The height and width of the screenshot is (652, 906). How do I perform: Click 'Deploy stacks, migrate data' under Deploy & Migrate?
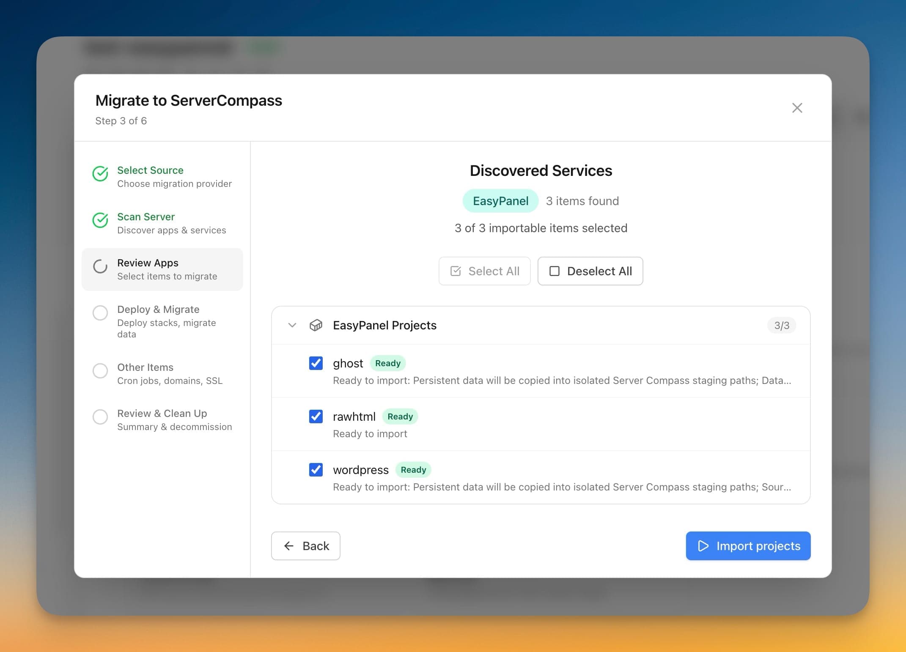(166, 329)
